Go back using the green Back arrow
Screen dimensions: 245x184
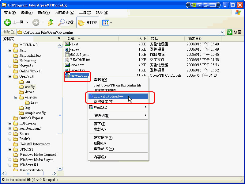[7, 22]
